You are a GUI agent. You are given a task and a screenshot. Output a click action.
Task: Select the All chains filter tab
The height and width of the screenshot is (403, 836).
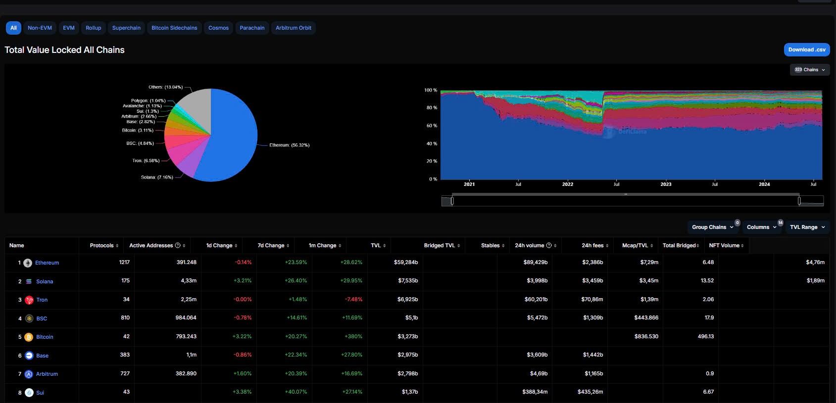pos(13,28)
